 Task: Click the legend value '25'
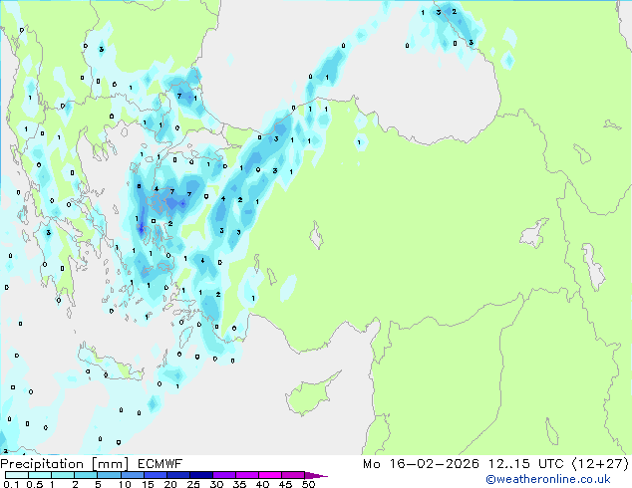click(x=193, y=484)
